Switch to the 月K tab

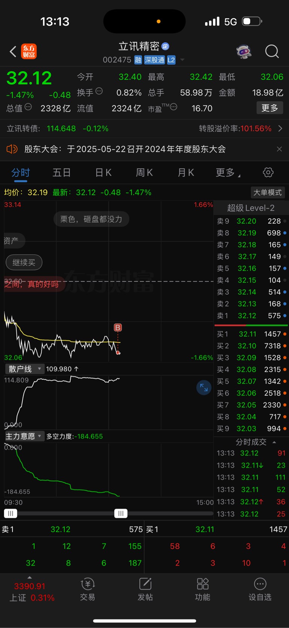[186, 173]
